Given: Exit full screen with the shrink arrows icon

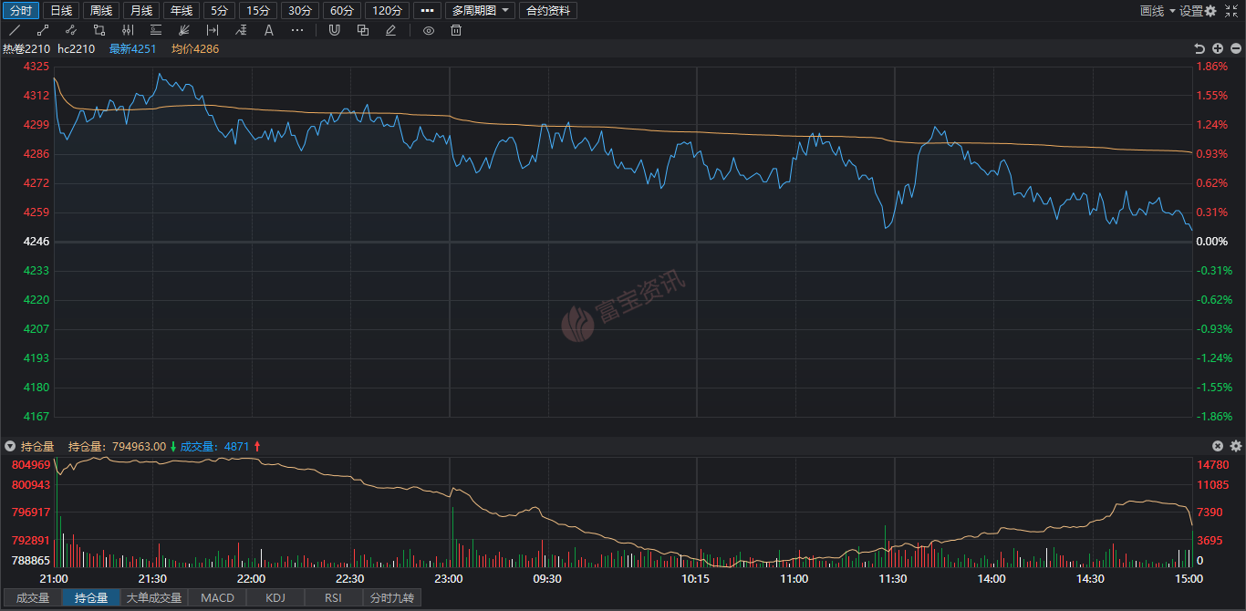Looking at the screenshot, I should [x=1231, y=11].
